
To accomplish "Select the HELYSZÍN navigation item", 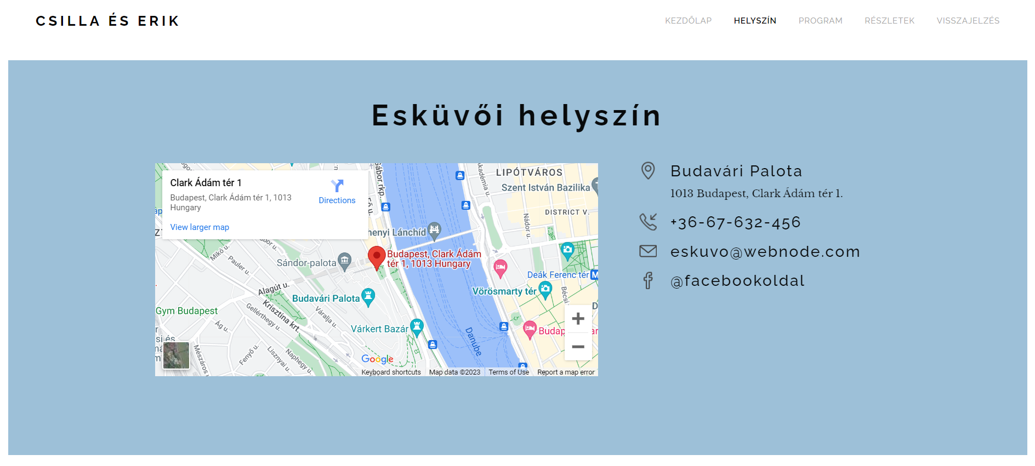I will (x=755, y=21).
